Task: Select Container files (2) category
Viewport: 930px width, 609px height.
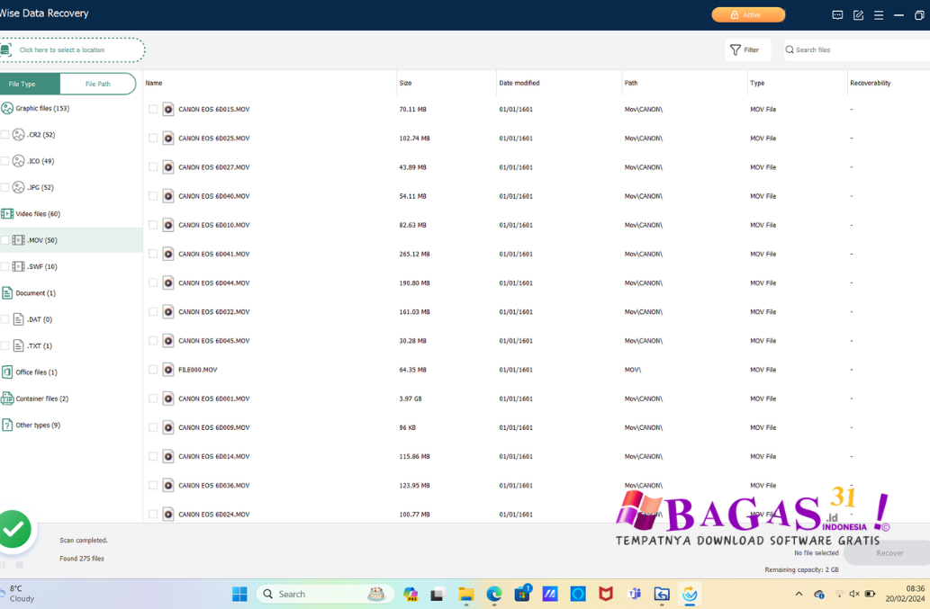Action: [35, 399]
